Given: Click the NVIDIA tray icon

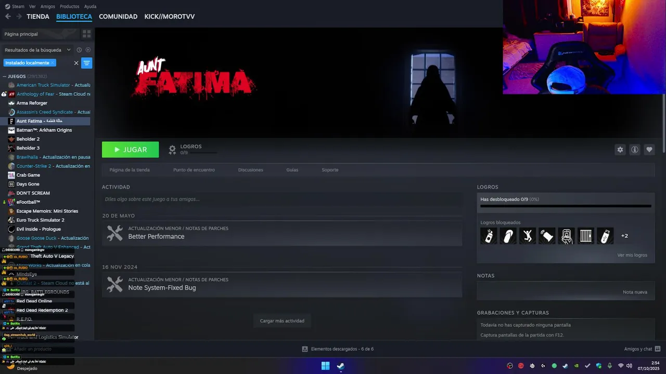Looking at the screenshot, I should pyautogui.click(x=577, y=366).
